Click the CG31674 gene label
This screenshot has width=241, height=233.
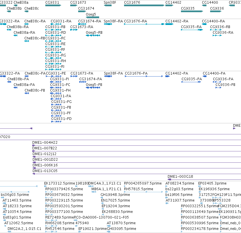click(x=86, y=8)
